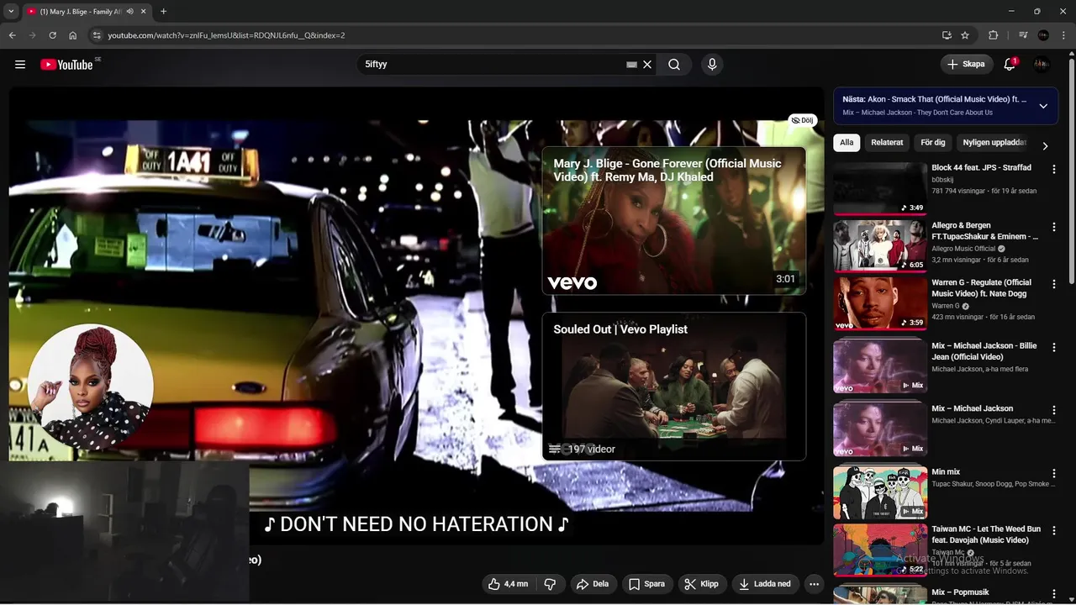View site information icon in address bar
This screenshot has width=1076, height=605.
[97, 35]
